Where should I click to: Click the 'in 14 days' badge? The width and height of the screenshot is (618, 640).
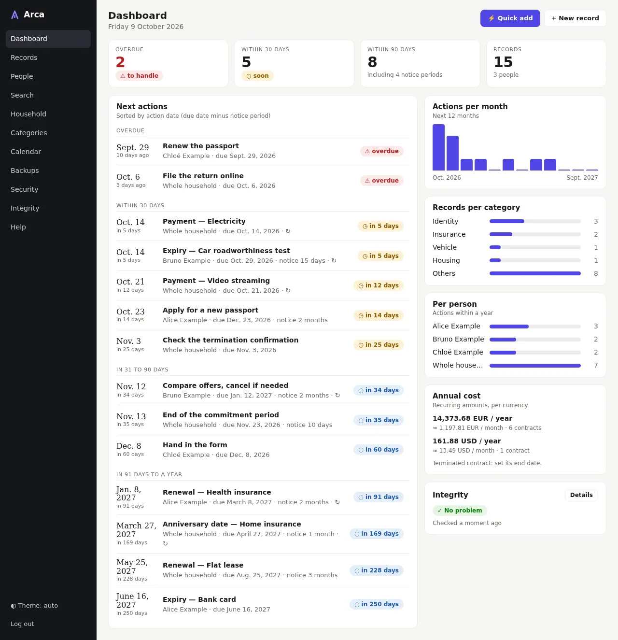point(379,315)
